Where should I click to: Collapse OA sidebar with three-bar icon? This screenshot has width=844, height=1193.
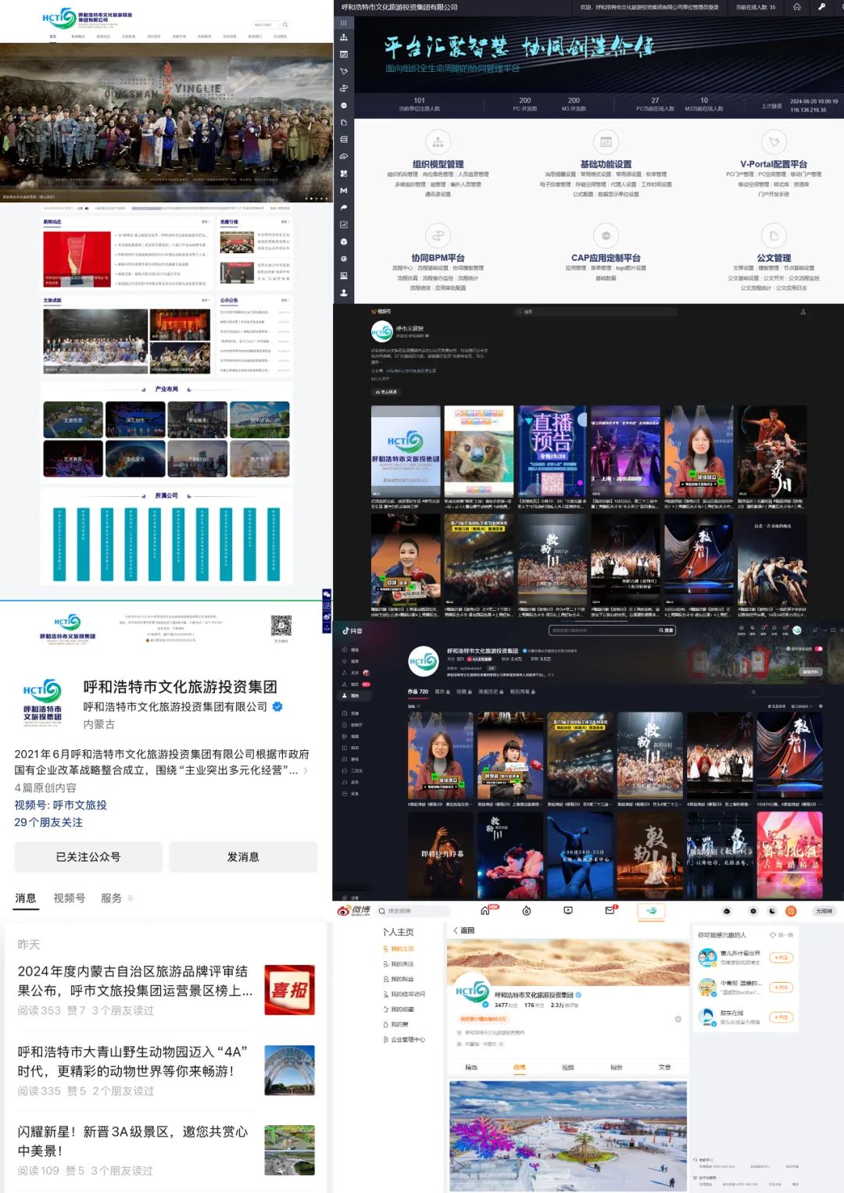click(343, 23)
